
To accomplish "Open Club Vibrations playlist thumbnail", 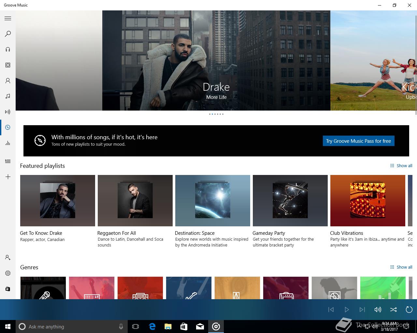I will (x=368, y=201).
